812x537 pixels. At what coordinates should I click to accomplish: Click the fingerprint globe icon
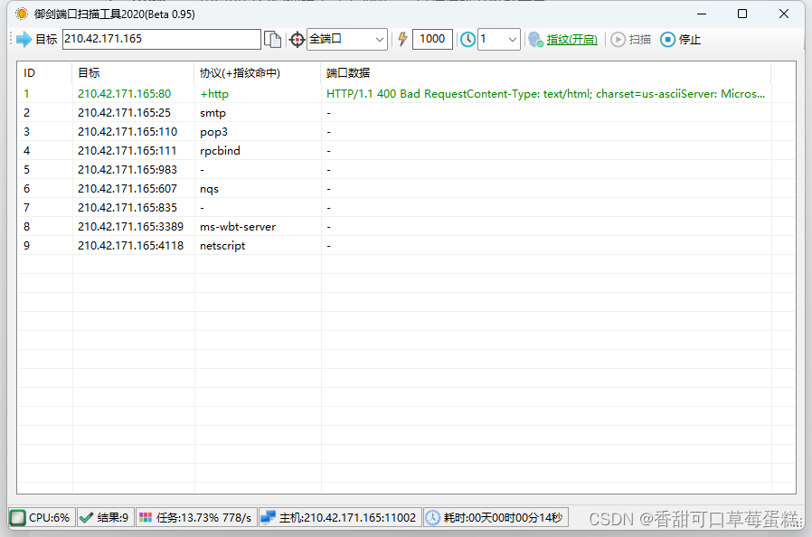535,40
